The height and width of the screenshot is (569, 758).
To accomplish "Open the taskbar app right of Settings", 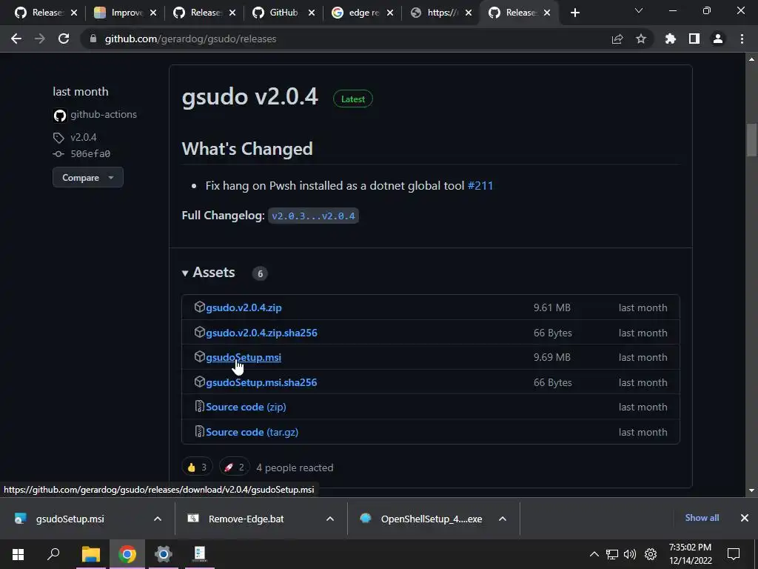I will click(x=200, y=554).
